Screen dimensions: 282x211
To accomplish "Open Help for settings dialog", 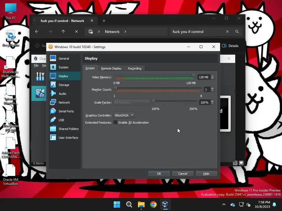I will [206, 174].
